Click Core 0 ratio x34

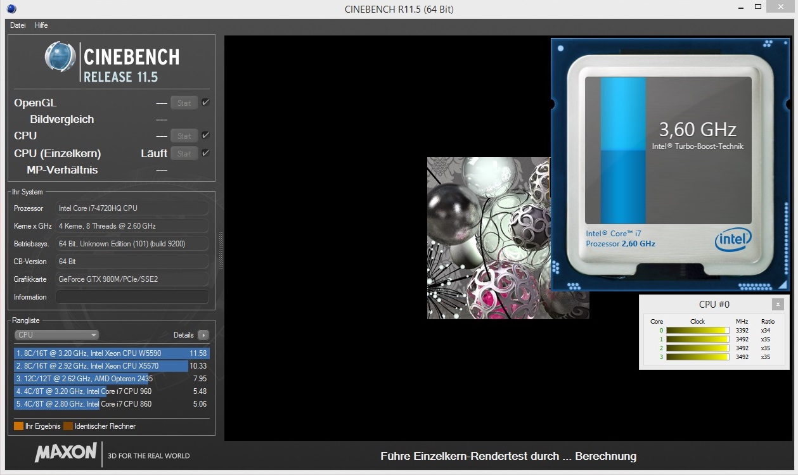tap(766, 331)
